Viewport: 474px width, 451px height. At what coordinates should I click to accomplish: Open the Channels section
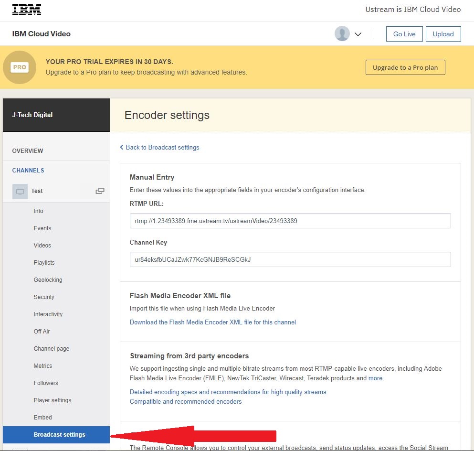click(28, 170)
